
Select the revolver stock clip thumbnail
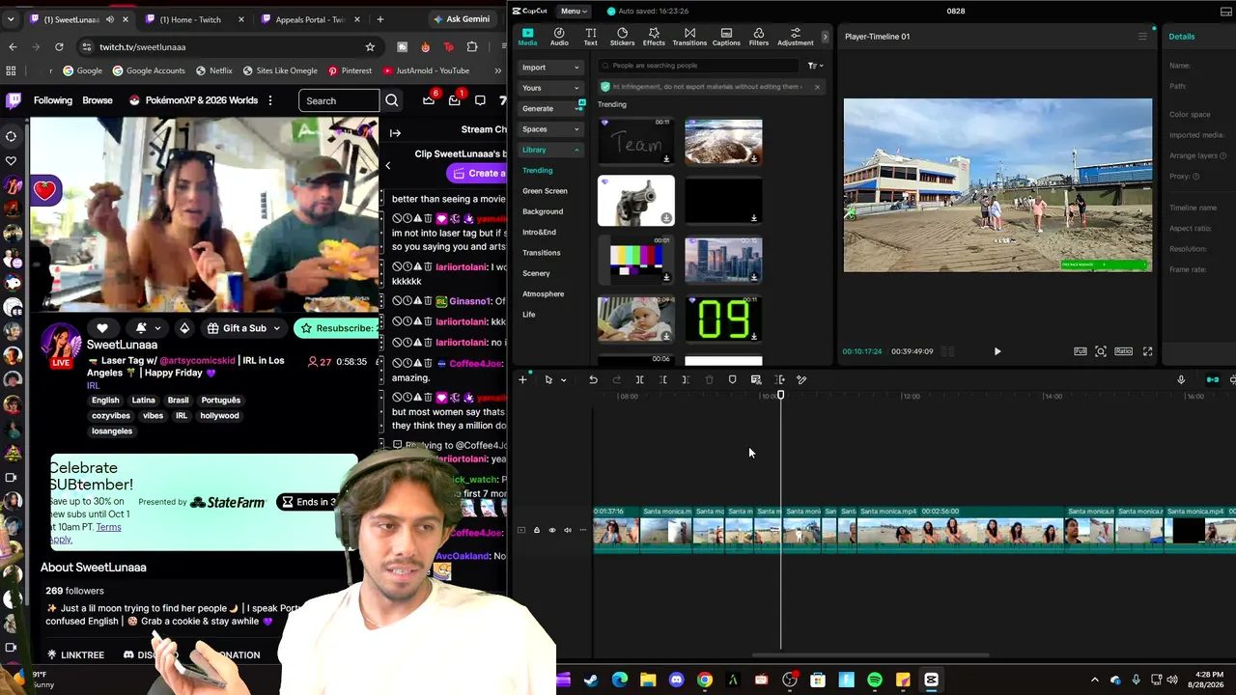636,201
